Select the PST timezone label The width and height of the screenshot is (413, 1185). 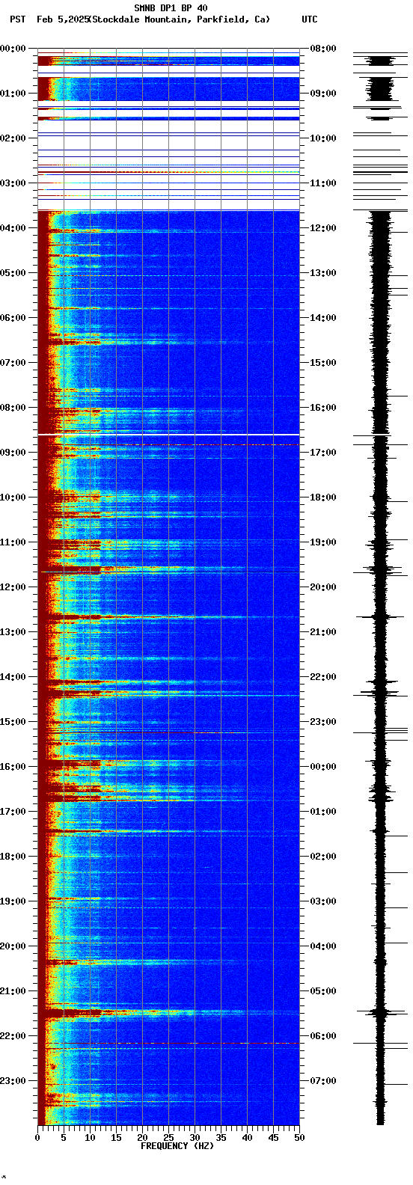tap(17, 19)
